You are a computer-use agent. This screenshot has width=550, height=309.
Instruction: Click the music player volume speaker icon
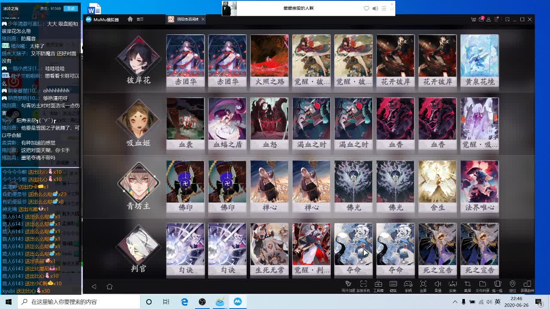tap(375, 8)
